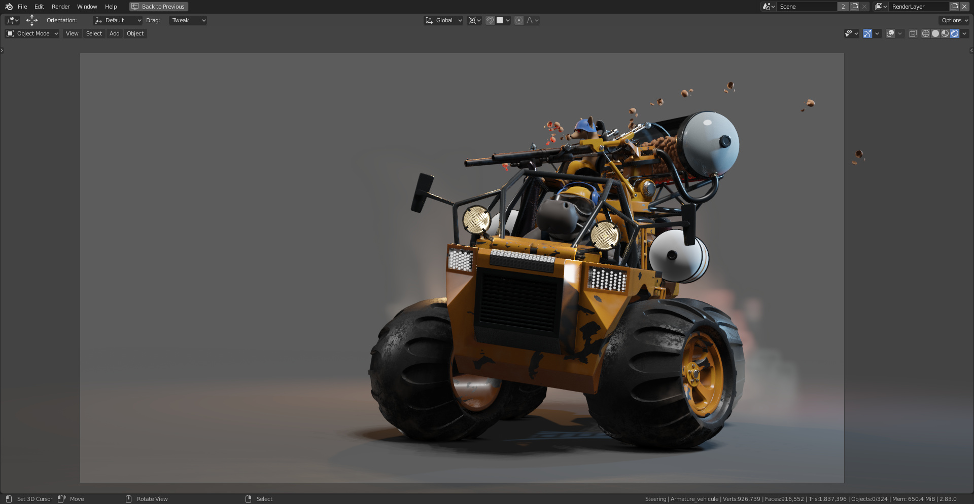This screenshot has width=974, height=504.
Task: Click the Mem: 650.4 MiB status text
Action: [913, 499]
